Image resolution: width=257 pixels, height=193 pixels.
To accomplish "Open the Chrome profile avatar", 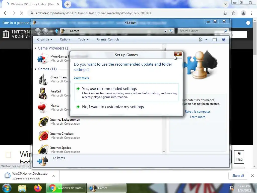I will click(243, 13).
